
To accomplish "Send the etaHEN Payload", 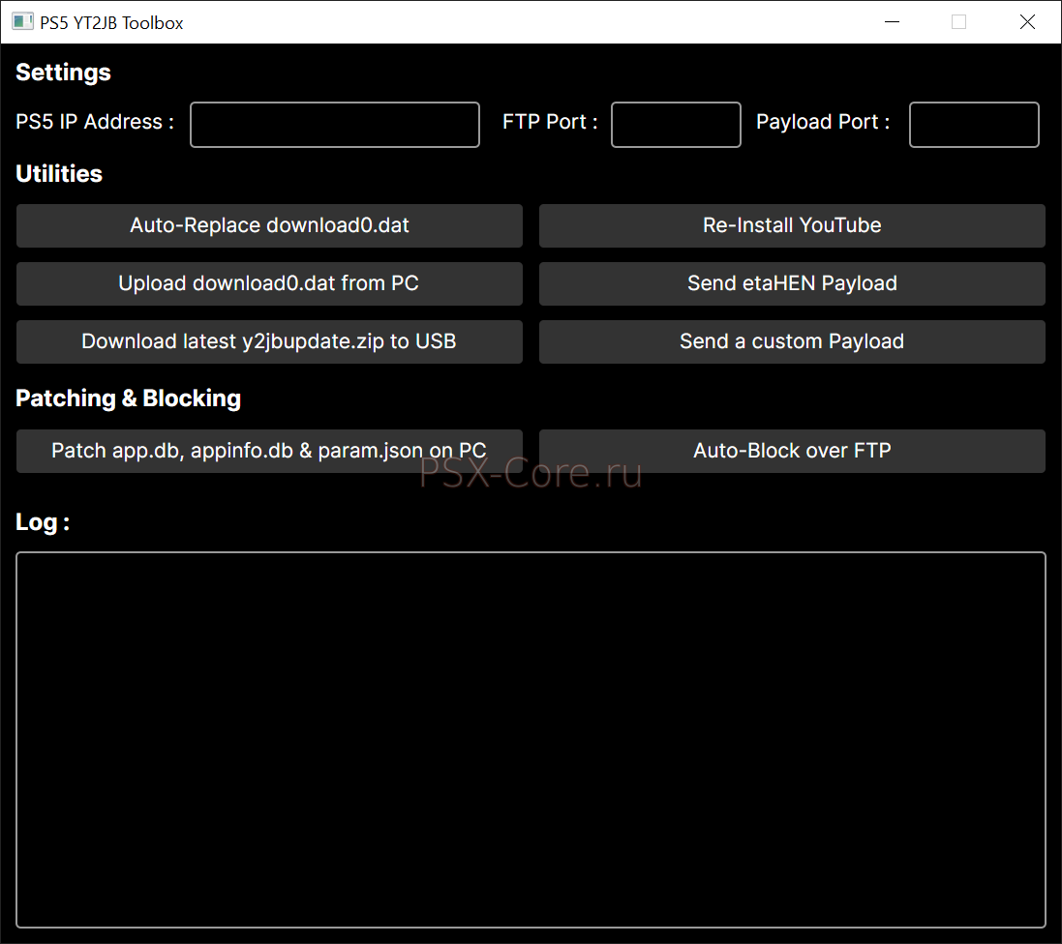I will coord(791,283).
